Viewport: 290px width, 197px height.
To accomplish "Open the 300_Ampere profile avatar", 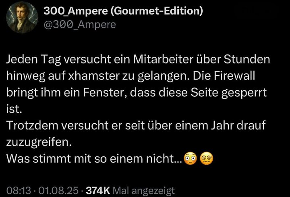I will click(x=22, y=18).
